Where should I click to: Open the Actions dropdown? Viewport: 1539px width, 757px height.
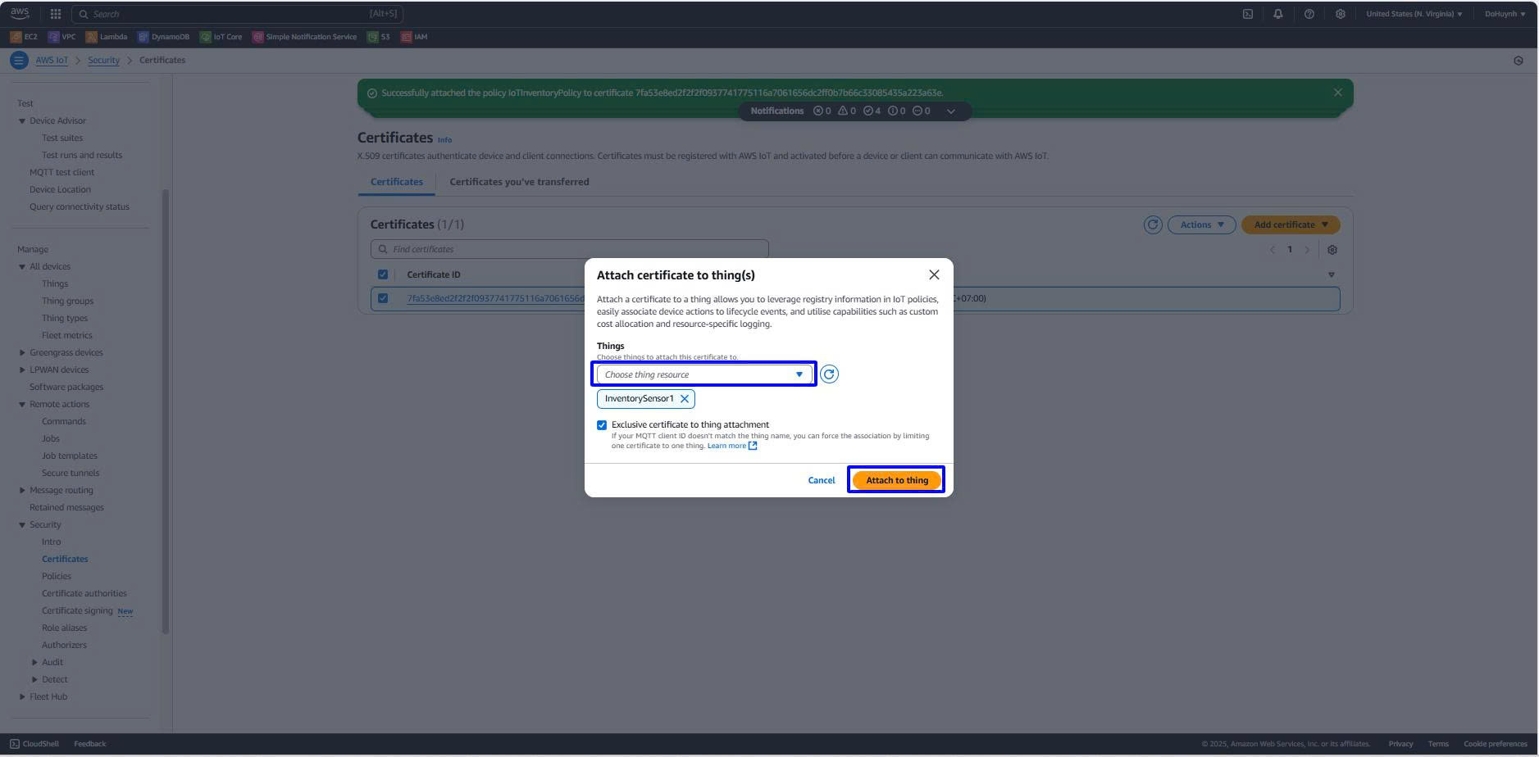click(1201, 224)
